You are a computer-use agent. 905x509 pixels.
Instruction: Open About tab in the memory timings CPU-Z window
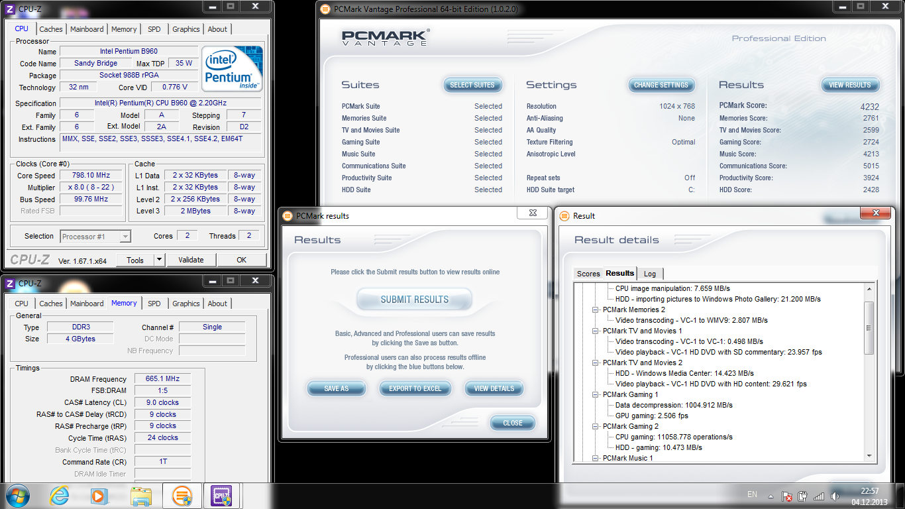click(x=217, y=304)
